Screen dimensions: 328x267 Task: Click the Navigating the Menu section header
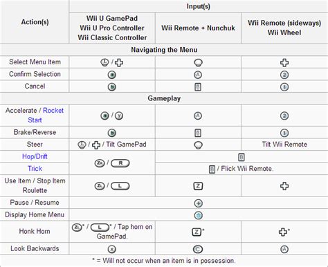[x=164, y=50]
